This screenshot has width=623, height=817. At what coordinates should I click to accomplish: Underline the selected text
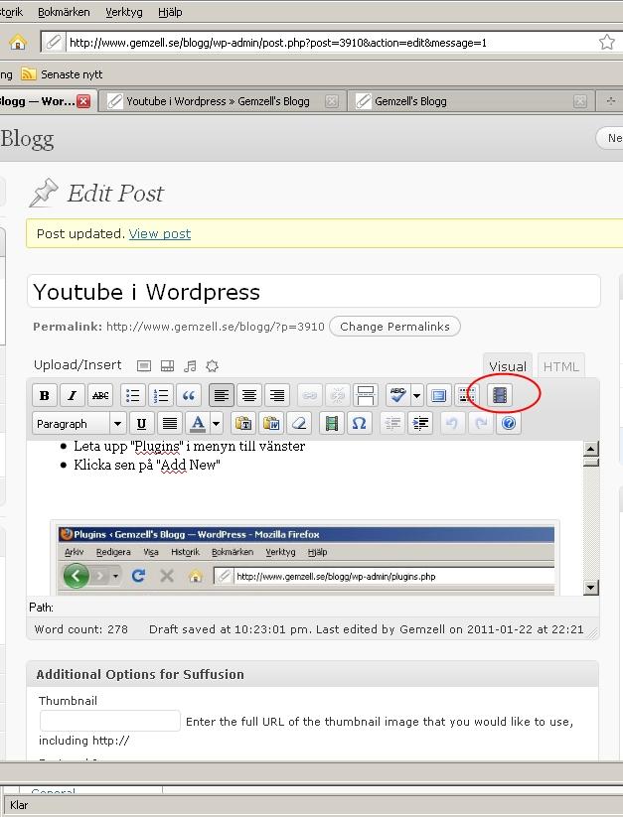[141, 424]
